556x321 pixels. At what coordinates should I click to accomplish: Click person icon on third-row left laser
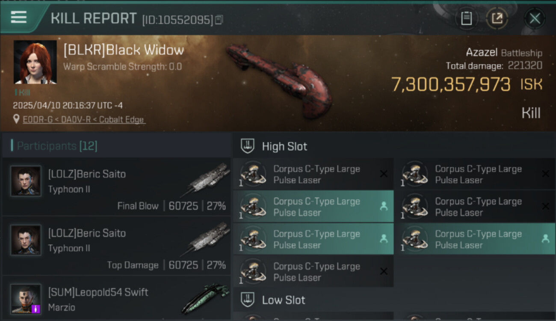(384, 239)
